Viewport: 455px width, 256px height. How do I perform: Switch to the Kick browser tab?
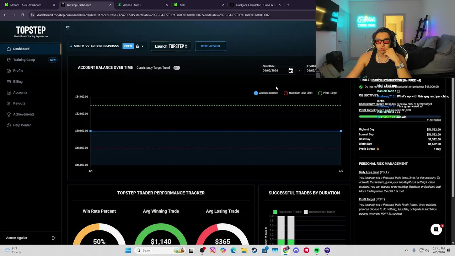[198, 5]
